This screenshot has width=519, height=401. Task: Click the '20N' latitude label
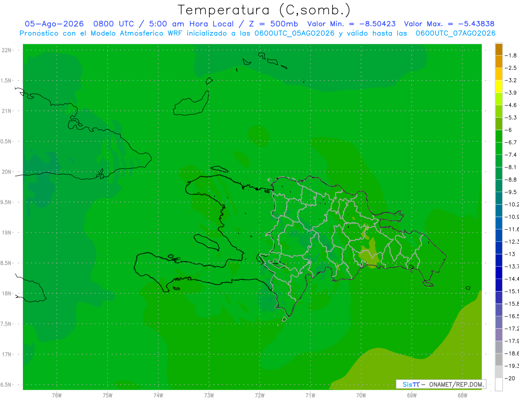(x=7, y=172)
